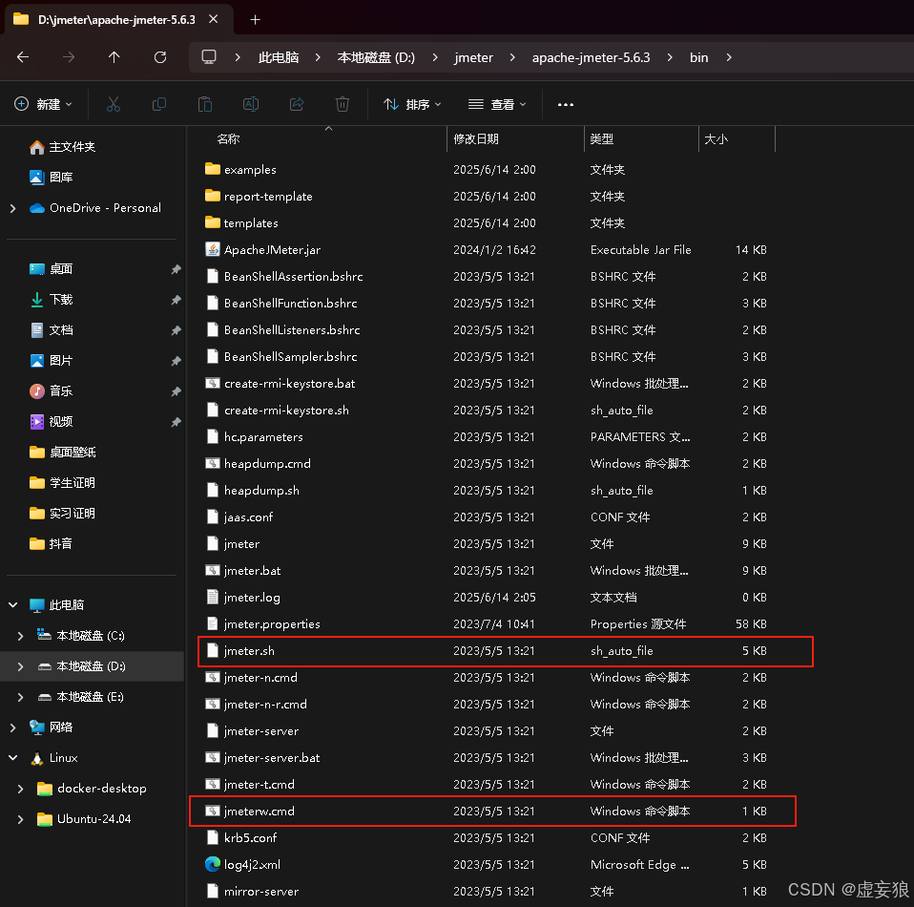The width and height of the screenshot is (914, 907).
Task: Collapse the 此电脑 tree node
Action: point(12,605)
